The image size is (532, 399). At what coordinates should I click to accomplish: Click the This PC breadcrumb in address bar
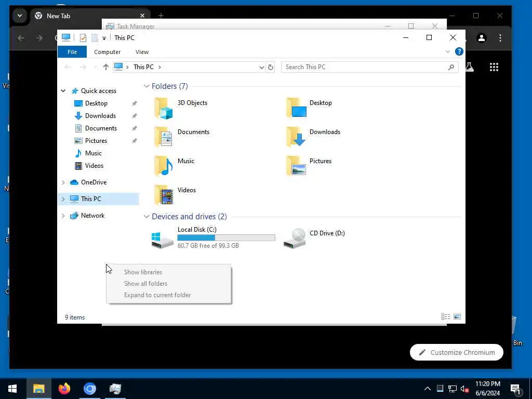click(x=143, y=67)
